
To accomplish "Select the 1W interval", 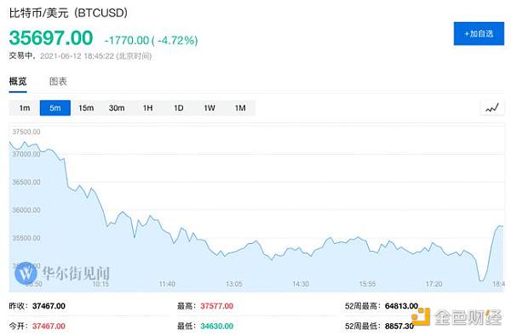I will (x=210, y=108).
